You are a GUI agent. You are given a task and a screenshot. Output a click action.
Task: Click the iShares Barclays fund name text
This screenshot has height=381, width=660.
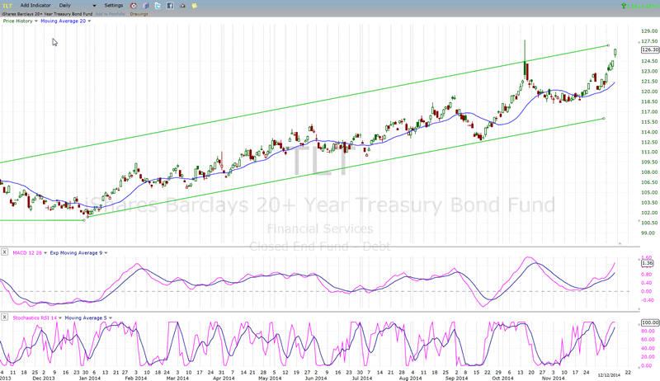click(47, 14)
